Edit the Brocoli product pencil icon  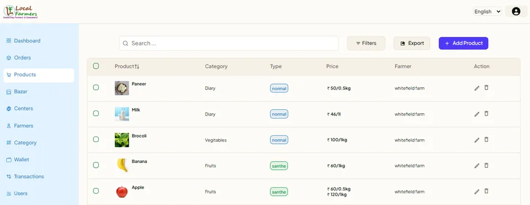click(477, 140)
